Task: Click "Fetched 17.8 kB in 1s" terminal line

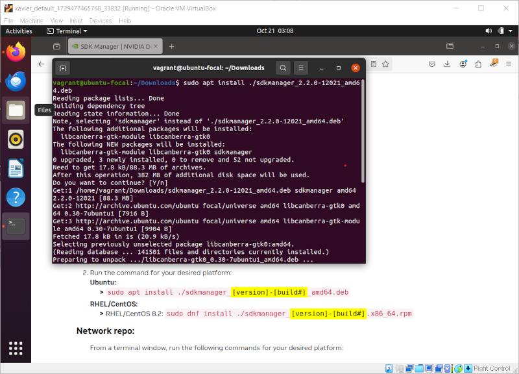Action: pos(116,236)
